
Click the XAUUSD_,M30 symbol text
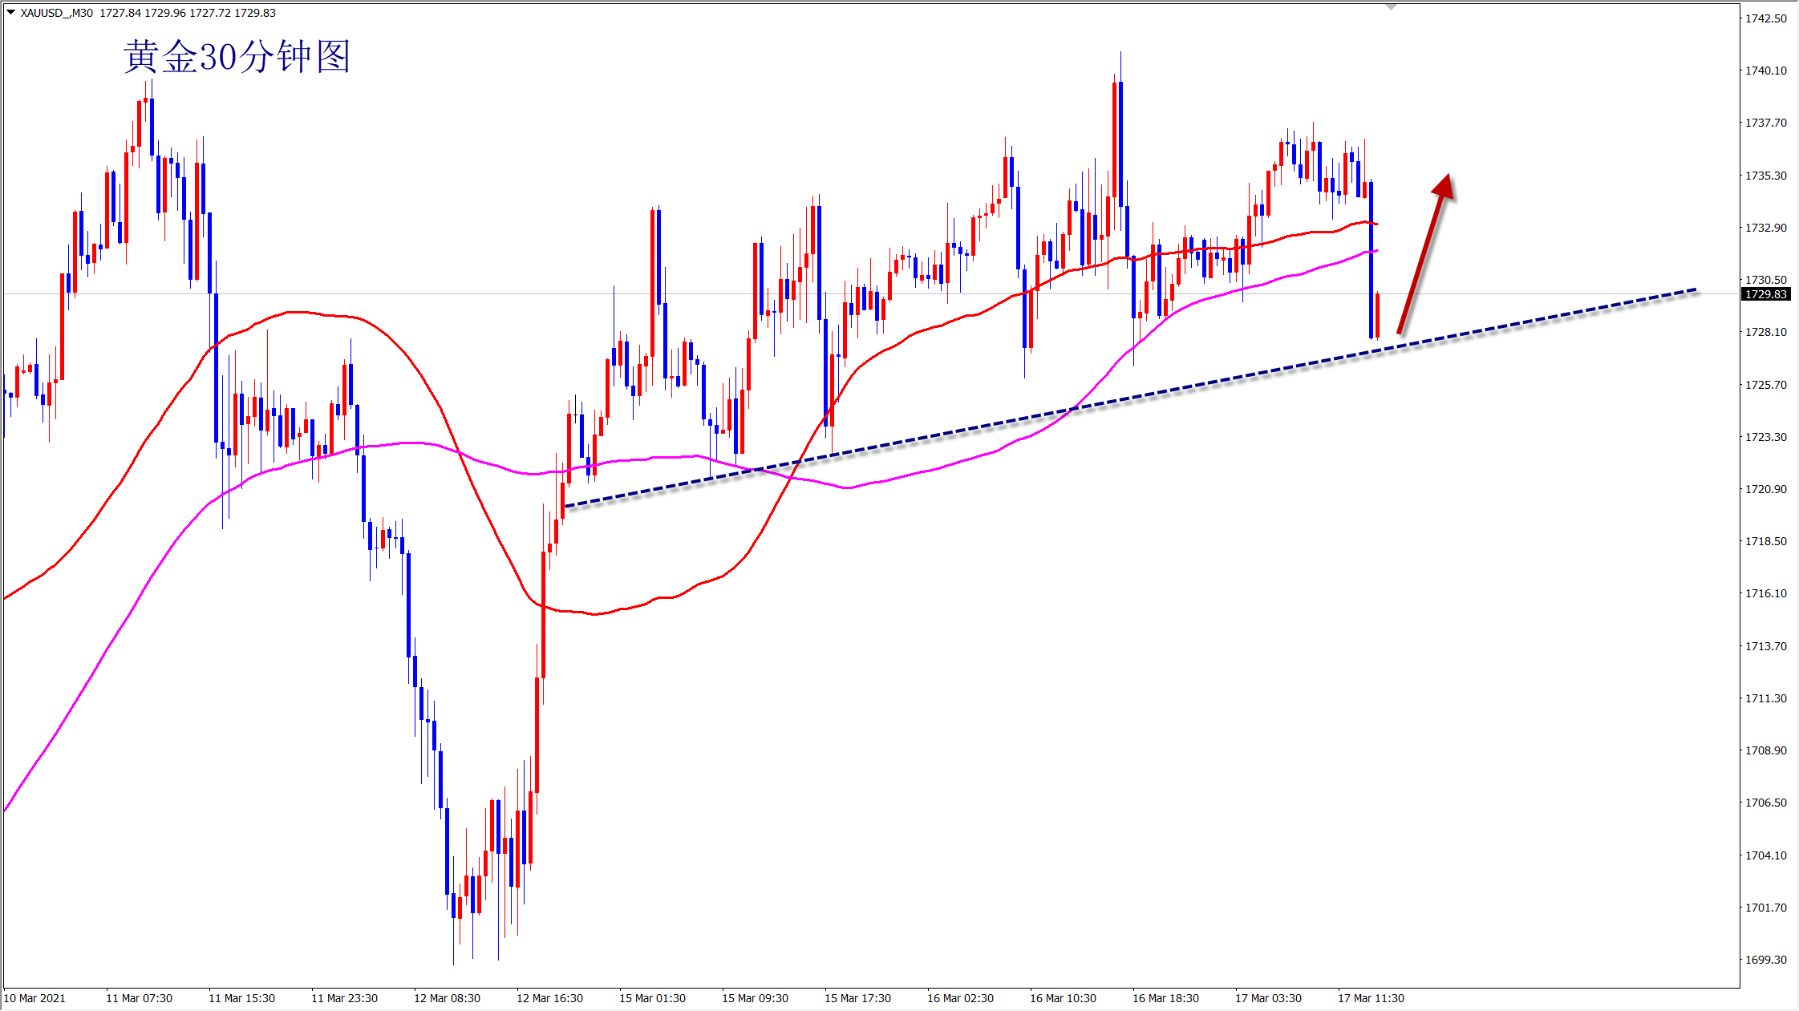(x=56, y=13)
